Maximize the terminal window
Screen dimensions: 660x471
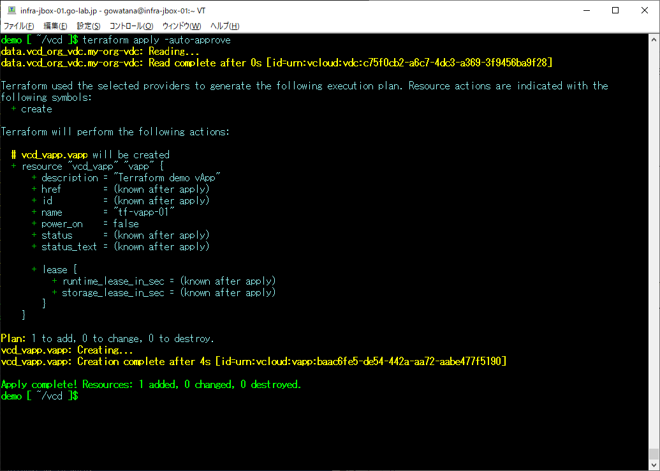(615, 10)
